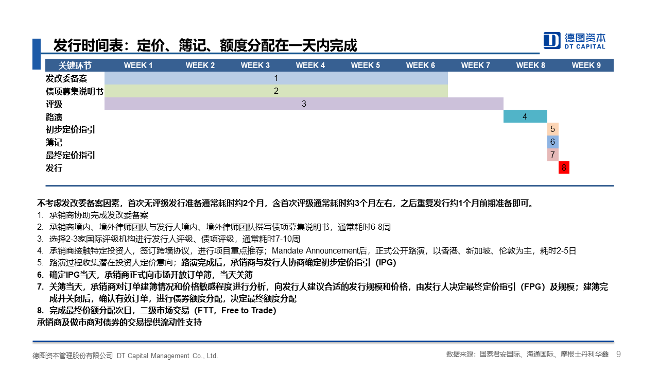Image resolution: width=659 pixels, height=371 pixels.
Task: Select the WEEK 8 column header
Action: click(531, 65)
